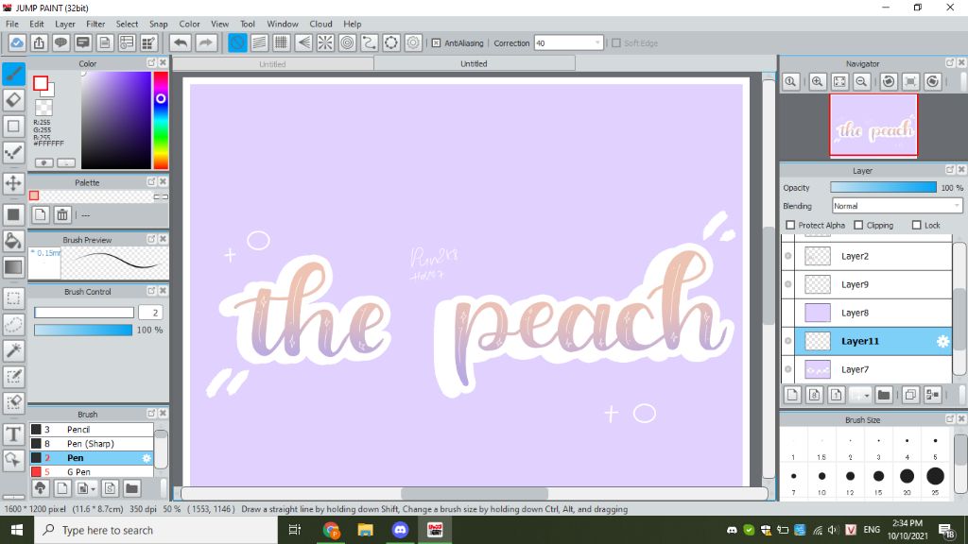Select the Pen (Sharp) brush
This screenshot has height=544, width=968.
click(x=92, y=444)
